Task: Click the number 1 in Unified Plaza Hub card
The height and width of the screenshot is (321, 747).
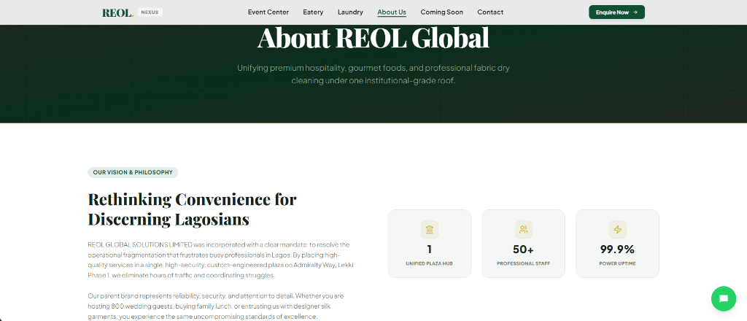Action: (x=429, y=249)
